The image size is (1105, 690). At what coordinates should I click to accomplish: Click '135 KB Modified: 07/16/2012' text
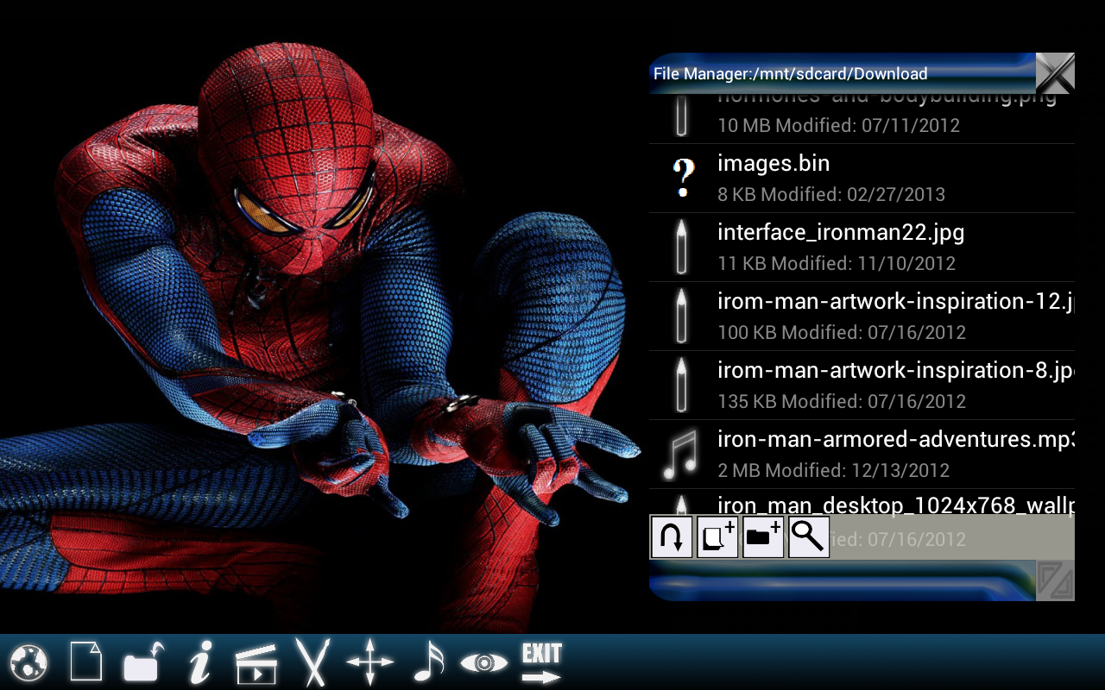(x=842, y=401)
